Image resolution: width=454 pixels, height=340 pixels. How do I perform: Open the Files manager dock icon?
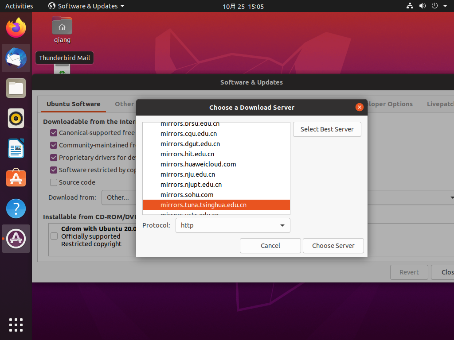click(x=16, y=88)
